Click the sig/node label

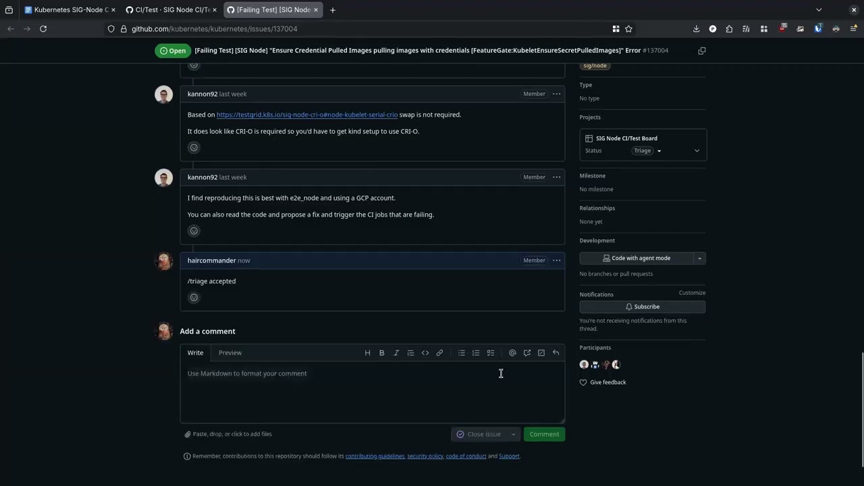pyautogui.click(x=595, y=66)
